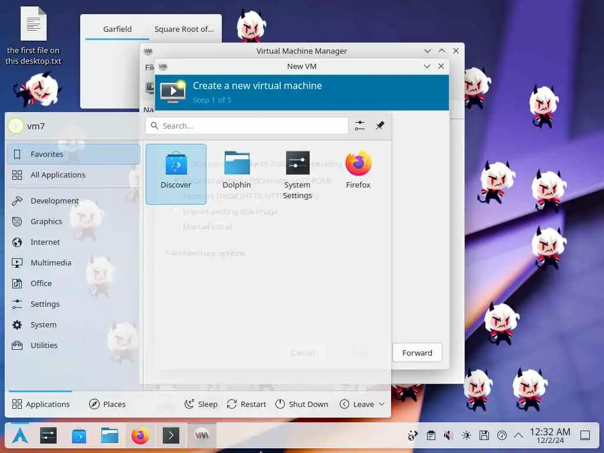604x453 pixels.
Task: Open the Konsole terminal from the taskbar
Action: click(x=170, y=436)
